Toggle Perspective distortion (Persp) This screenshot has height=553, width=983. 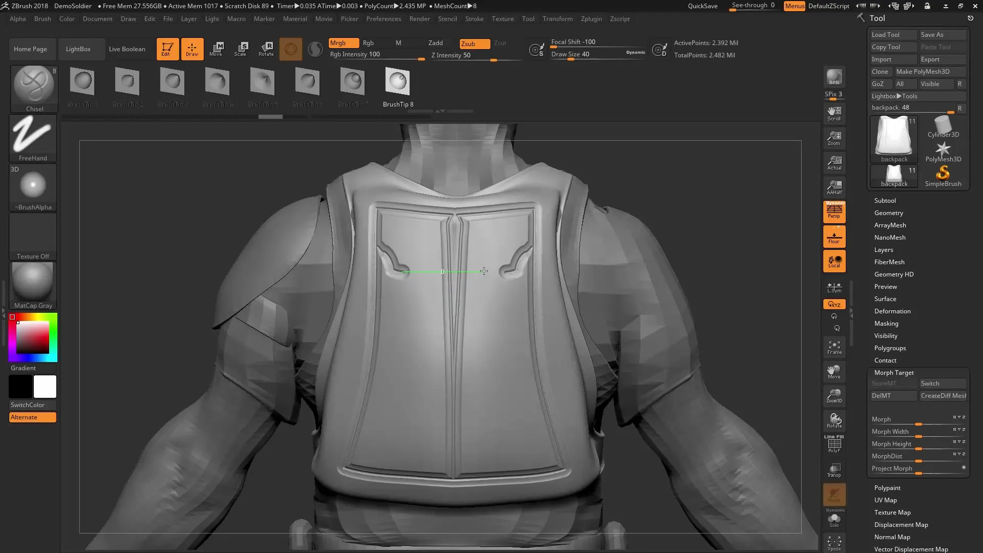pyautogui.click(x=834, y=211)
